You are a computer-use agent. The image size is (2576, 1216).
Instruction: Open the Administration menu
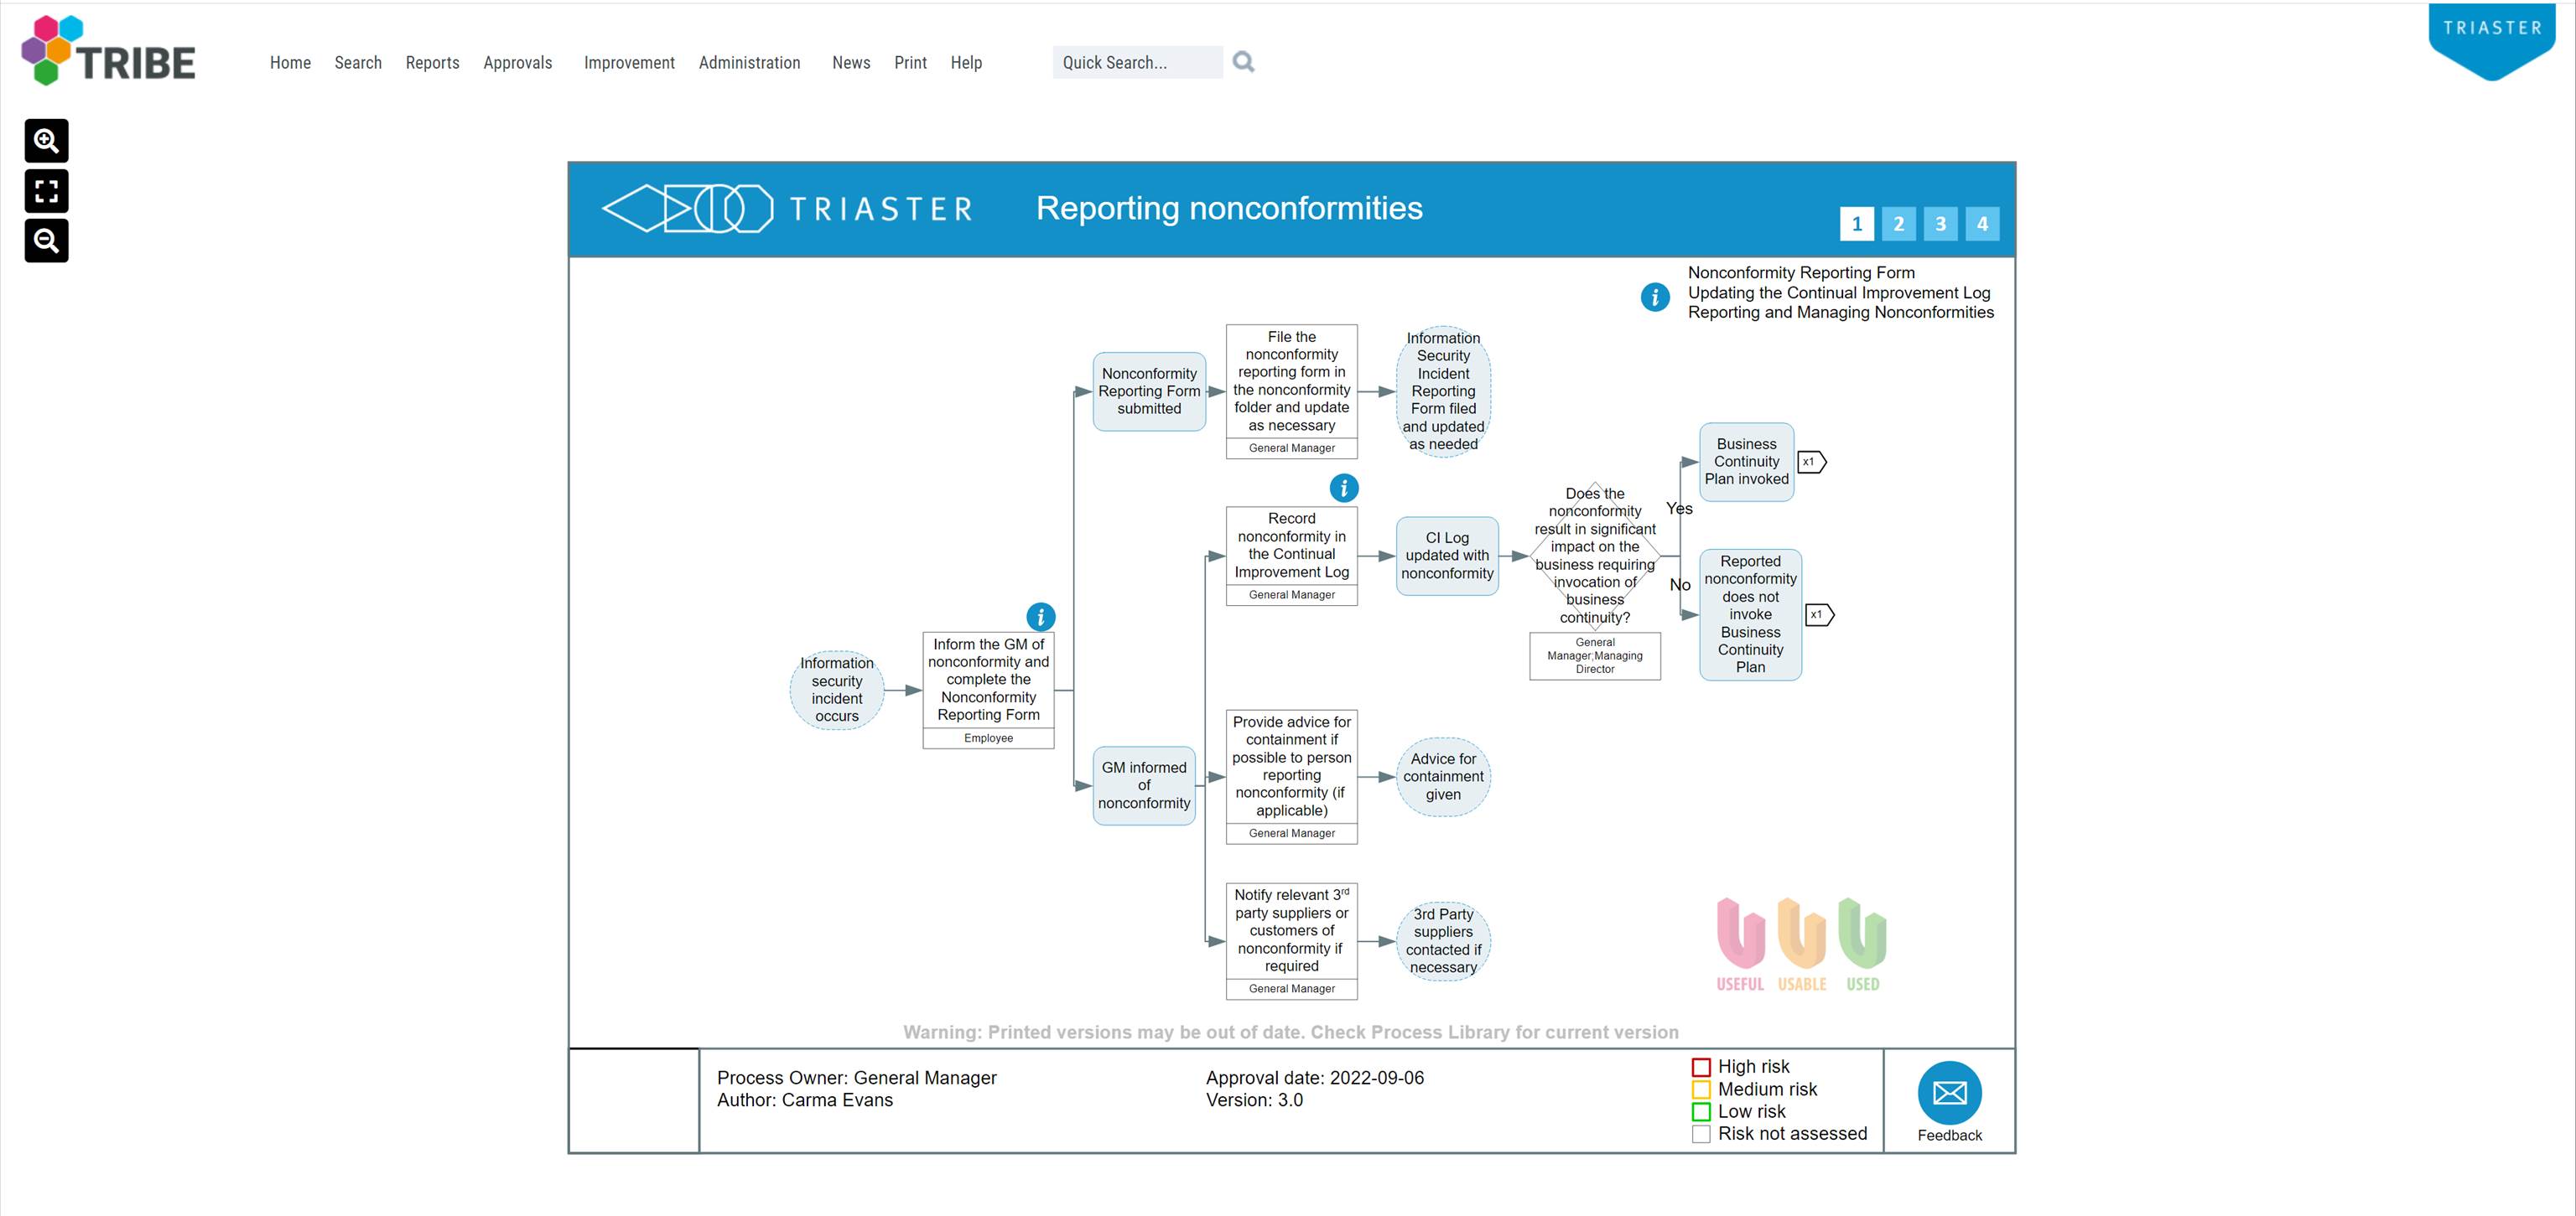click(x=749, y=62)
